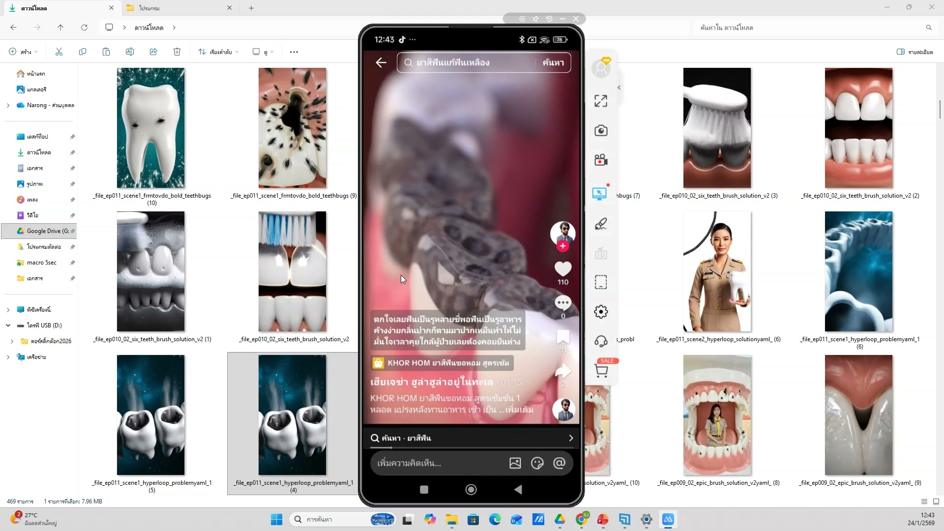The width and height of the screenshot is (944, 531).
Task: Cut the selected file with the scissors icon
Action: tap(59, 52)
